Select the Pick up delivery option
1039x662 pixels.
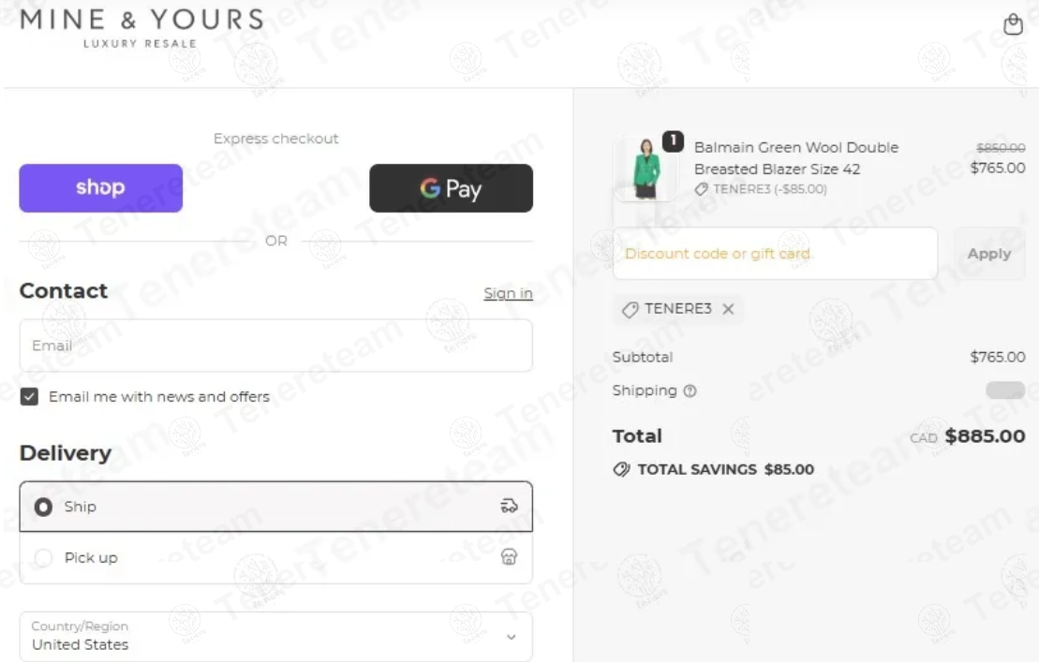click(x=44, y=558)
